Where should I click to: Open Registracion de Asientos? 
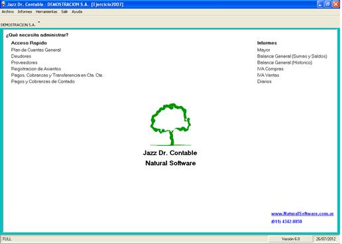click(36, 69)
